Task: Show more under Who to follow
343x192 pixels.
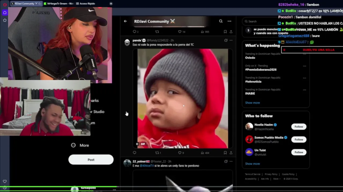Action: (252, 164)
